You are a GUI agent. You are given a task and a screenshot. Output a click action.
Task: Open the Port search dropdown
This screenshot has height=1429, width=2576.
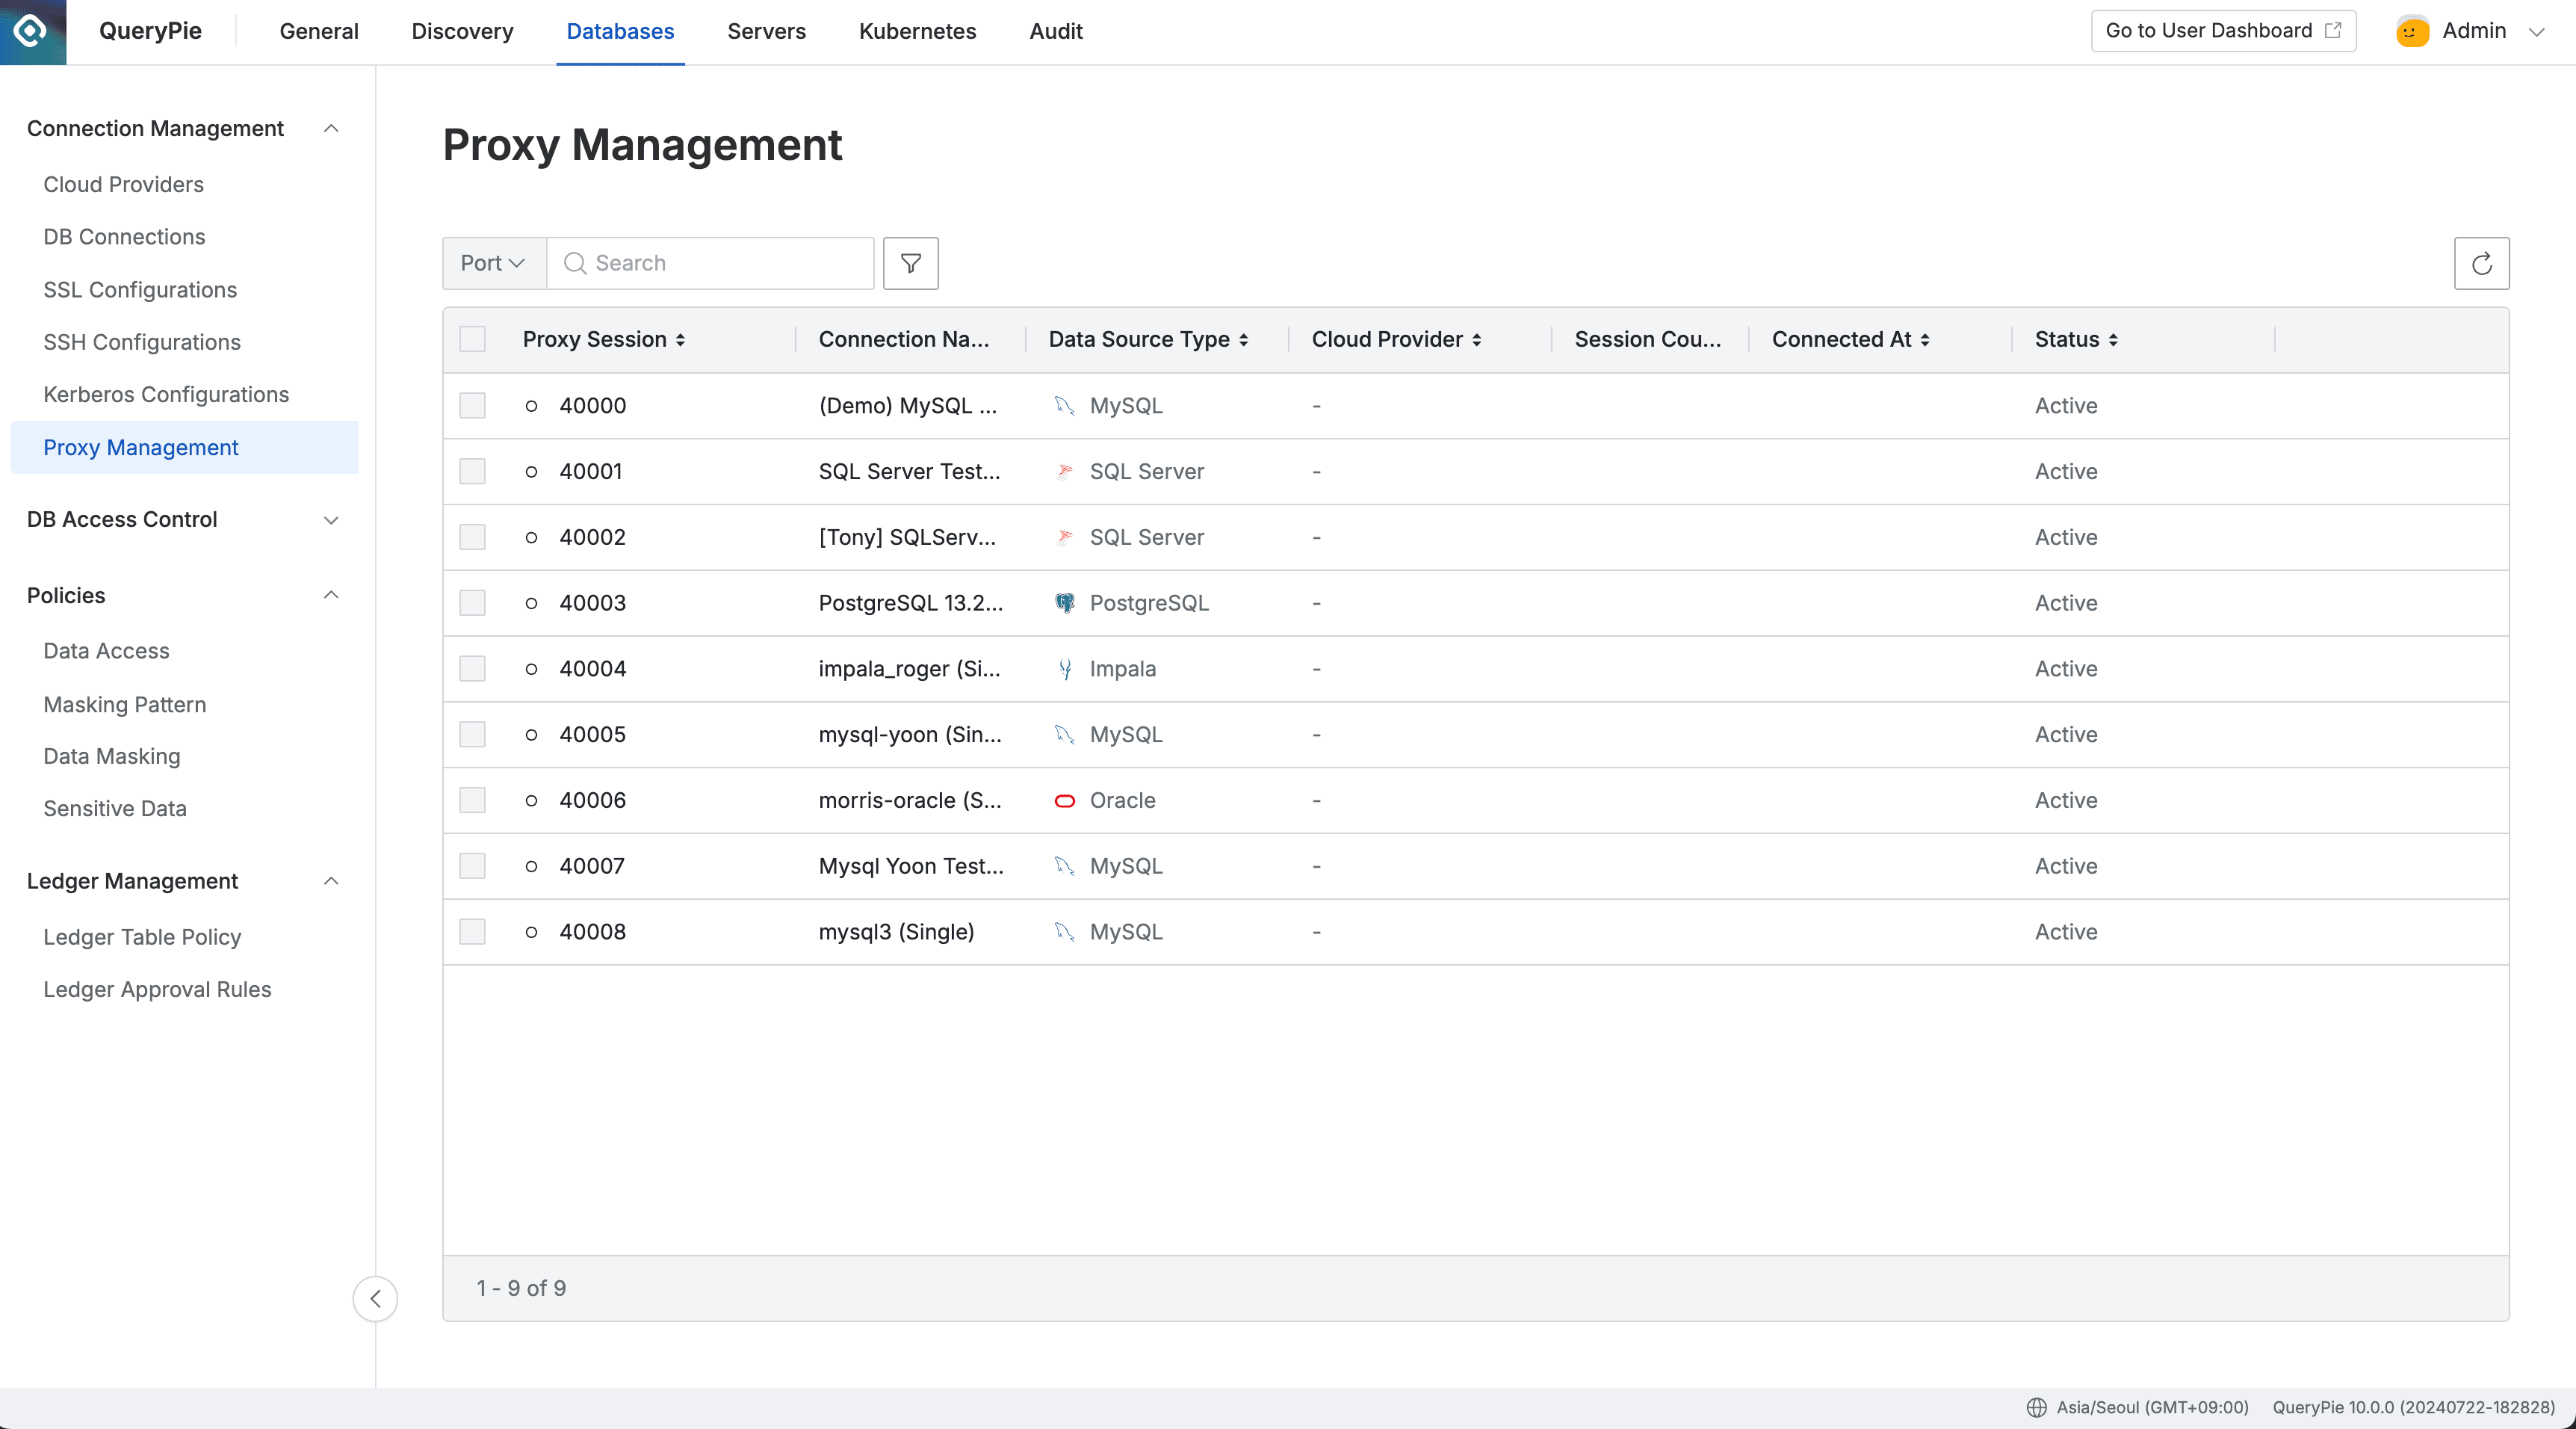pos(492,262)
